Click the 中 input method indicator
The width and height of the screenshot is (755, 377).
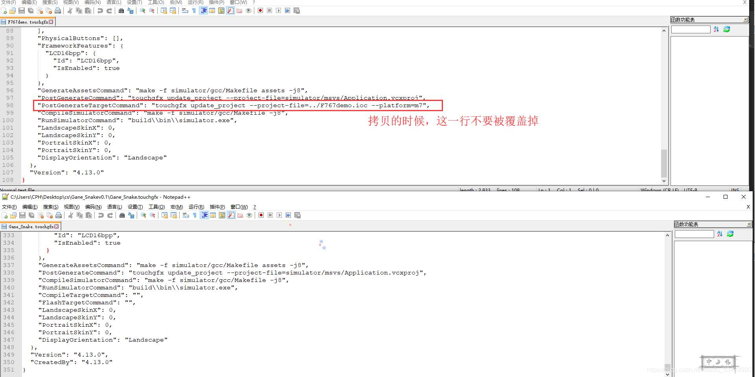(x=709, y=362)
